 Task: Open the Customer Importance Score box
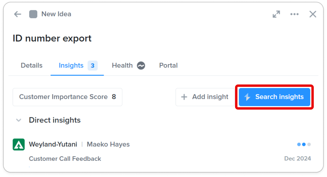[x=67, y=97]
